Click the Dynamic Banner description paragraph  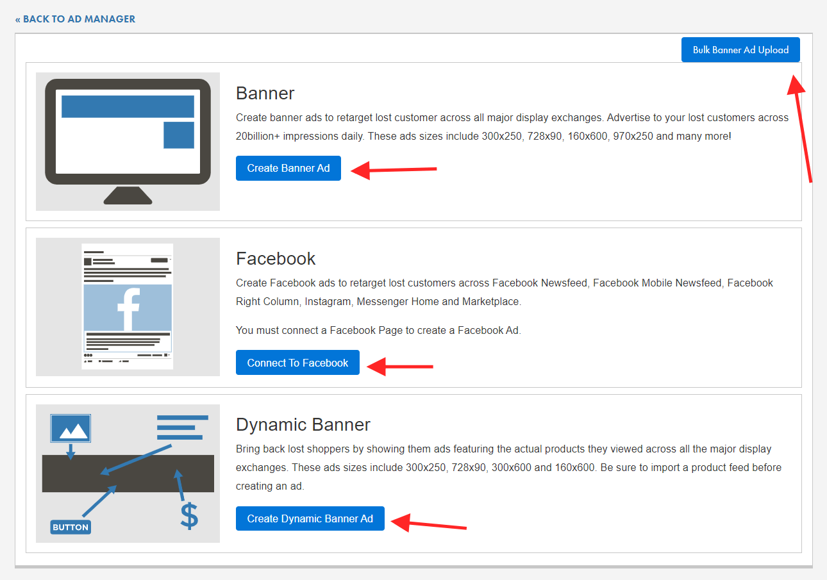tap(509, 468)
